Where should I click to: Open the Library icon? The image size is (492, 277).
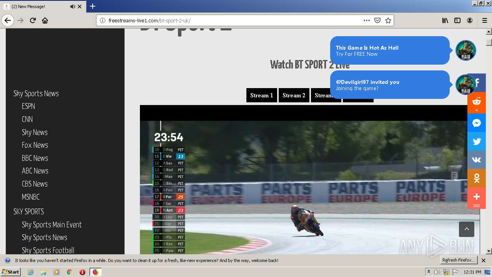coord(445,20)
